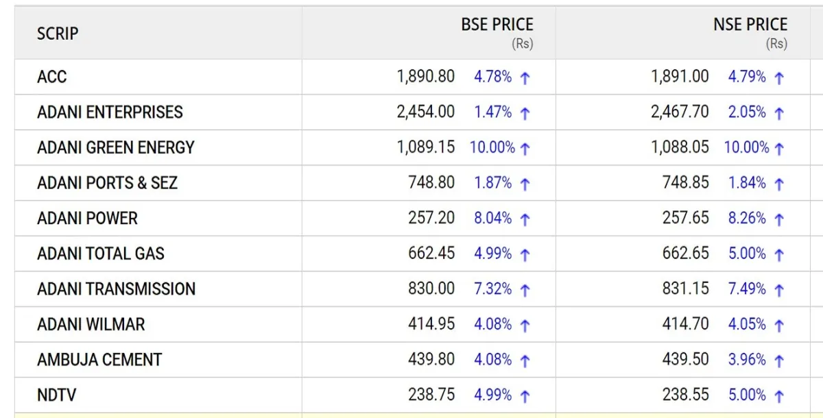This screenshot has height=418, width=823.
Task: Click the up arrow next to Adani Power 8.04%
Action: pyautogui.click(x=525, y=219)
